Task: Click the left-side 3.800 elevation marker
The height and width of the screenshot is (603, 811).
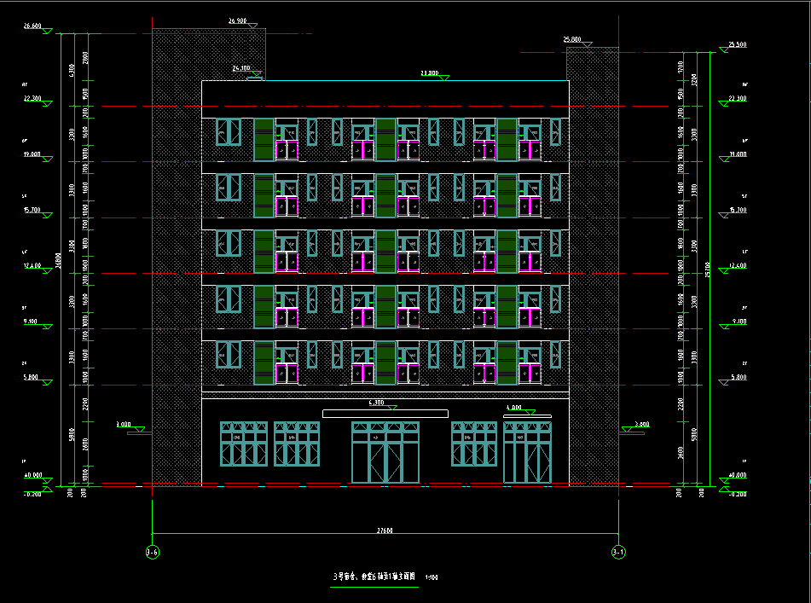Action: (124, 425)
